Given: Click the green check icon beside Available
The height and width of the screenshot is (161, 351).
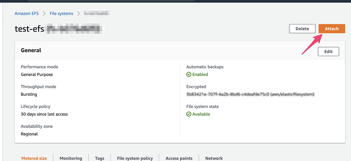Looking at the screenshot, I should (x=189, y=114).
